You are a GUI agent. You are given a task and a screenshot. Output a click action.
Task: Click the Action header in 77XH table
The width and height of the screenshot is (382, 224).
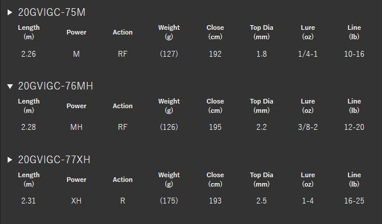pos(122,180)
